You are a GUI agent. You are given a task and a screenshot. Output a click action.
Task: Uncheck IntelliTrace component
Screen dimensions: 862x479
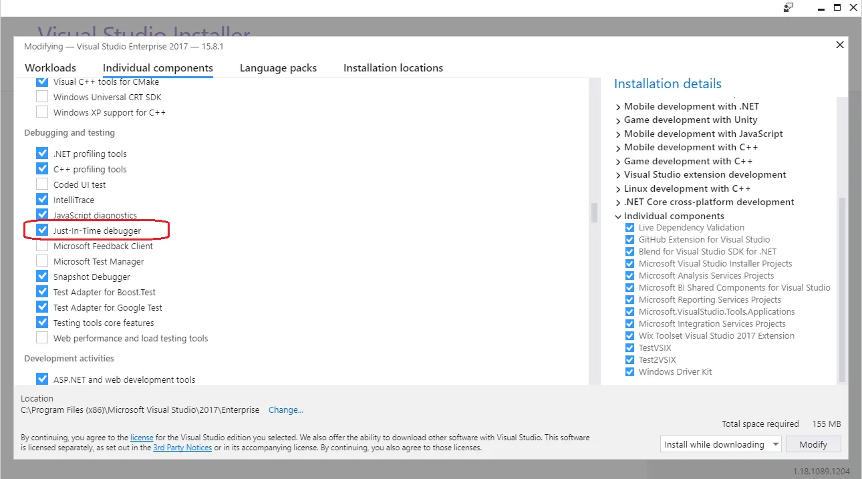tap(42, 200)
